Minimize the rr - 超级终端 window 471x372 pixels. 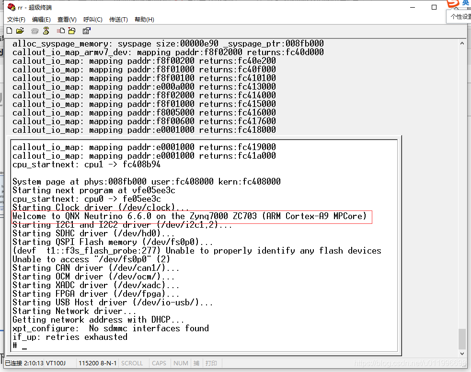(413, 7)
